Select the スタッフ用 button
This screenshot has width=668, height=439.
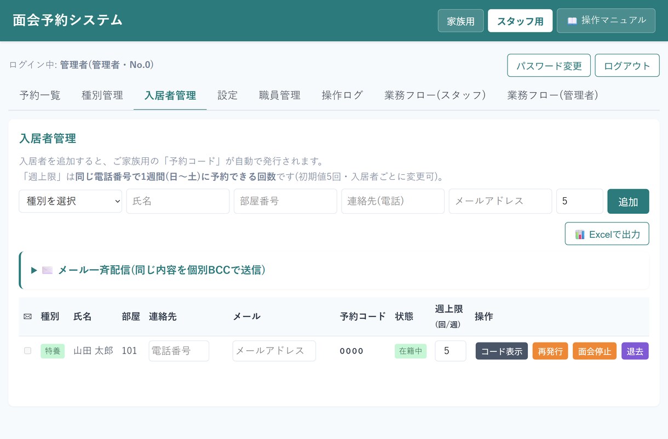click(520, 21)
